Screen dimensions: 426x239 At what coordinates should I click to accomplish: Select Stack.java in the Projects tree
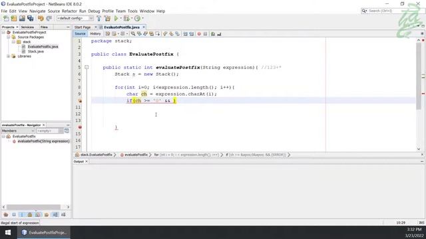[x=35, y=52]
